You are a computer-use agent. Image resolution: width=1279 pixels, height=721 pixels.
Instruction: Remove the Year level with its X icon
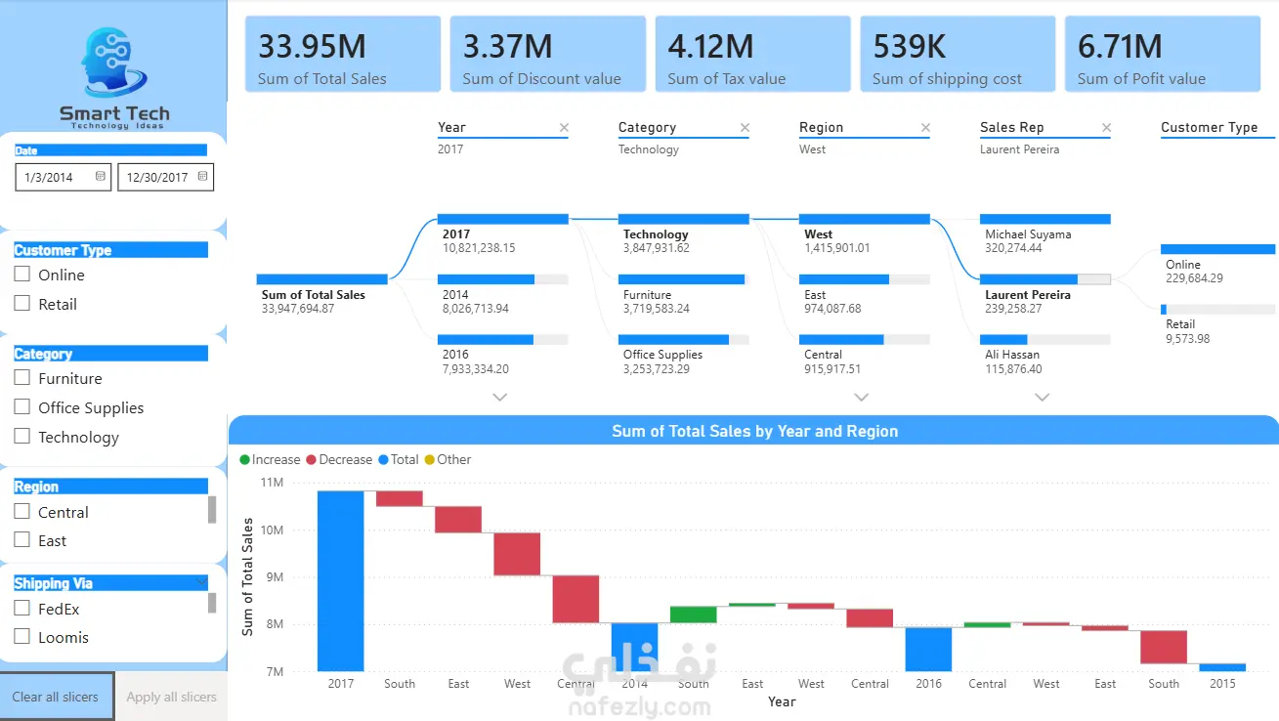pyautogui.click(x=564, y=127)
